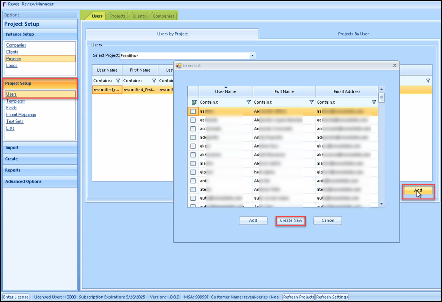Screen dimensions: 442x302
Task: Open the Text Sets link
Action: point(15,121)
